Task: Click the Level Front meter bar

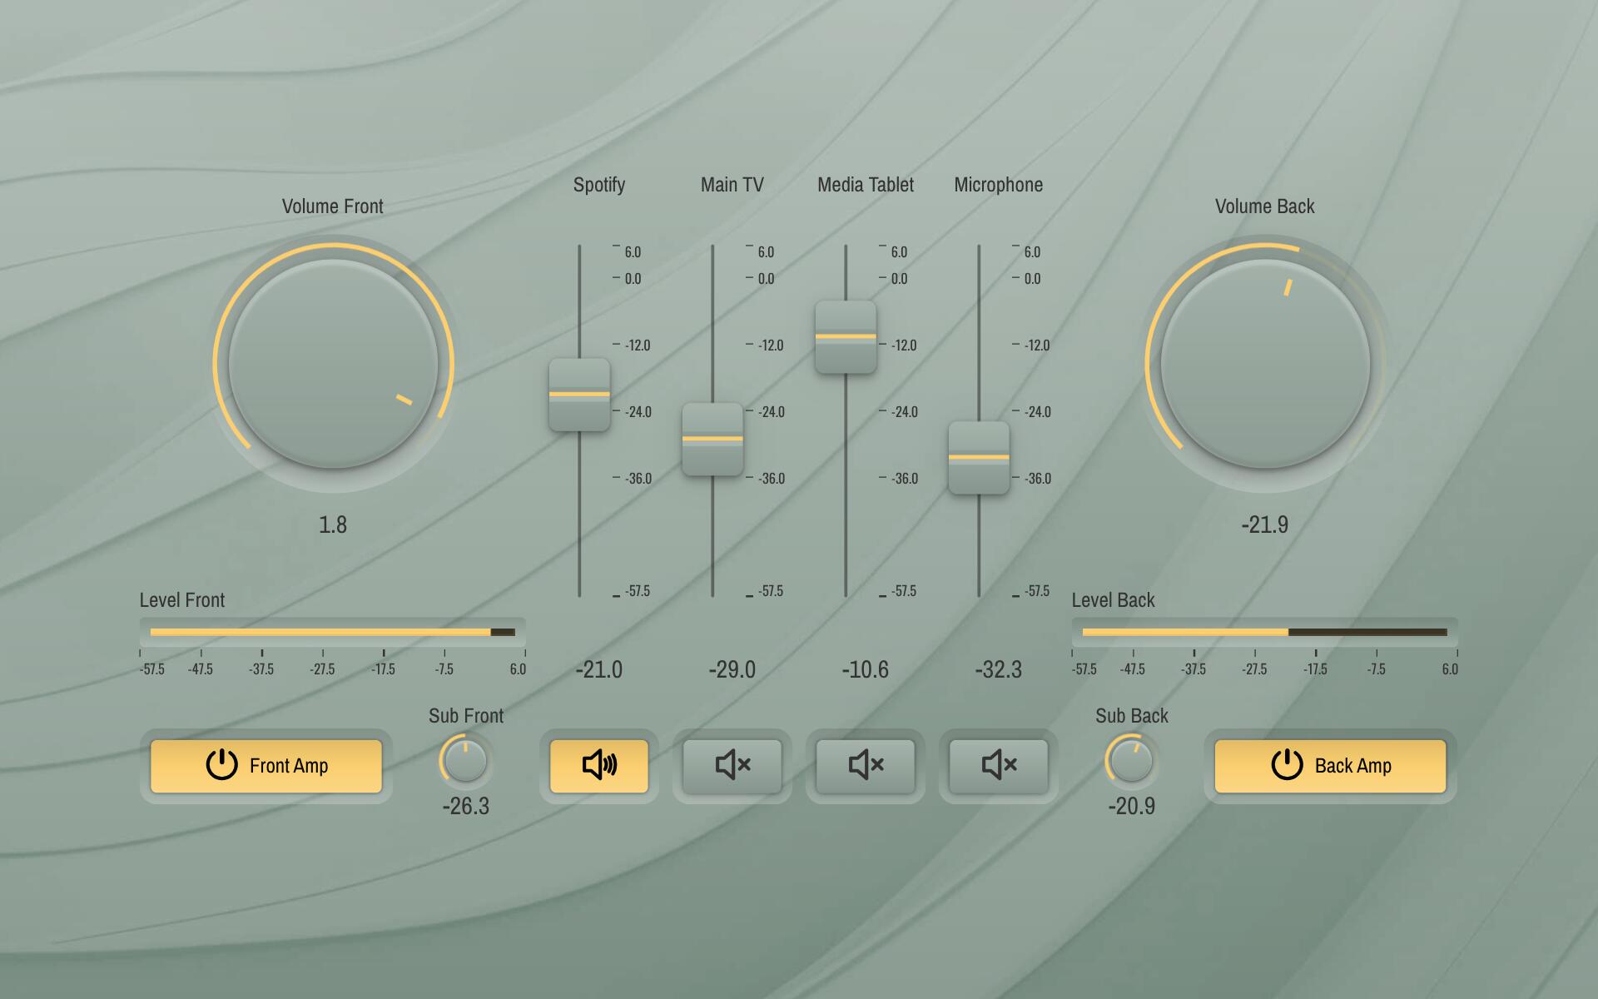Action: click(333, 632)
